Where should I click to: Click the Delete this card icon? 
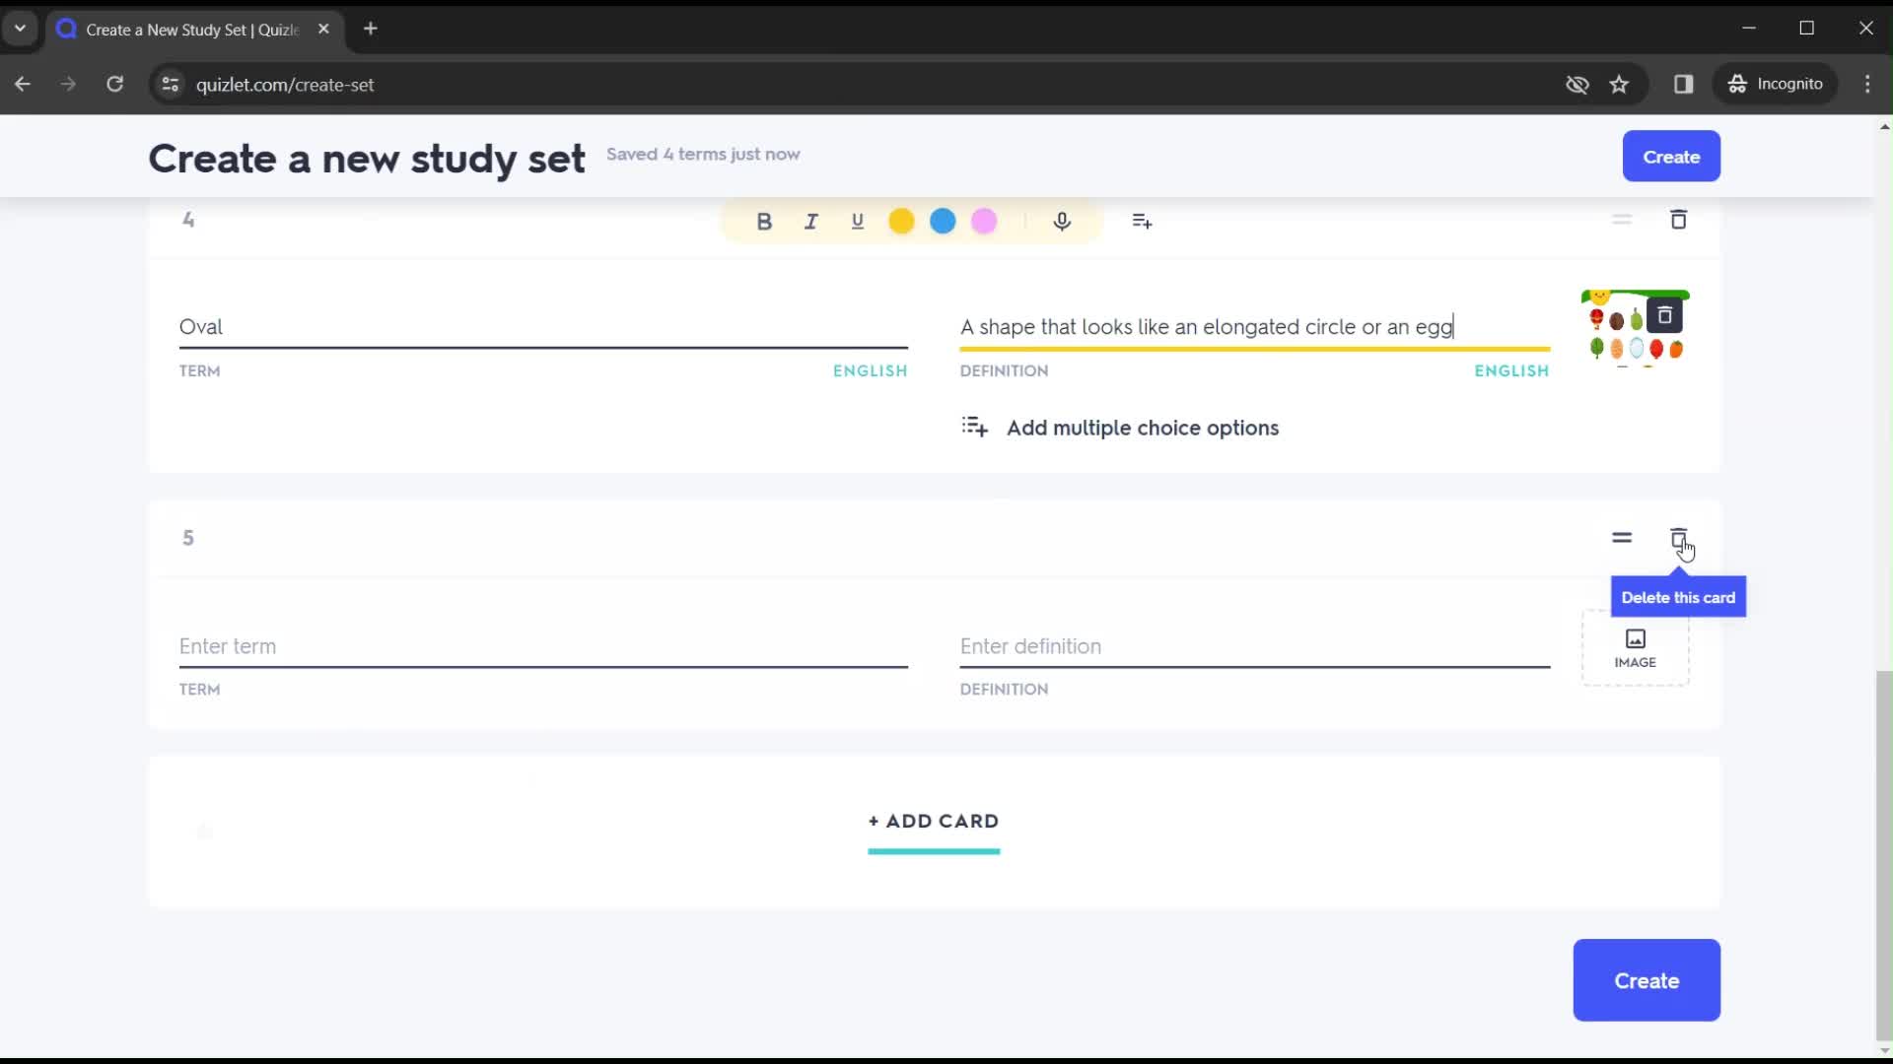(x=1678, y=537)
